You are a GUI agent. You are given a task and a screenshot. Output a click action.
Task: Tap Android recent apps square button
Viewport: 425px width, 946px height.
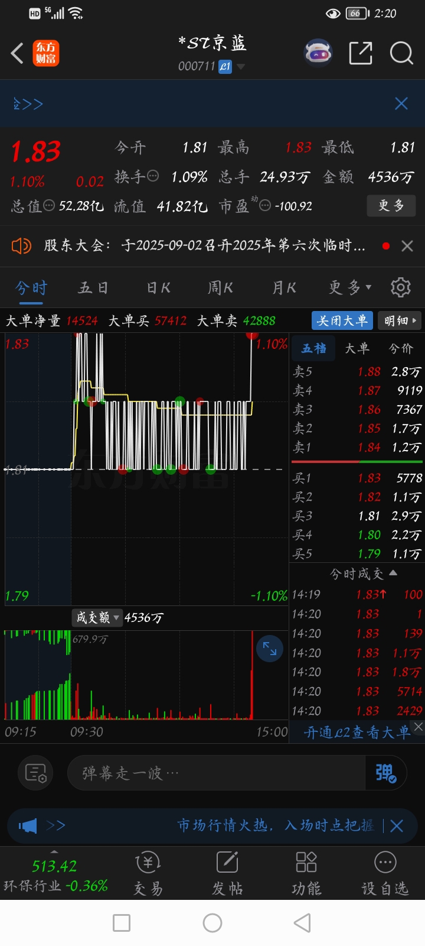coord(122,923)
